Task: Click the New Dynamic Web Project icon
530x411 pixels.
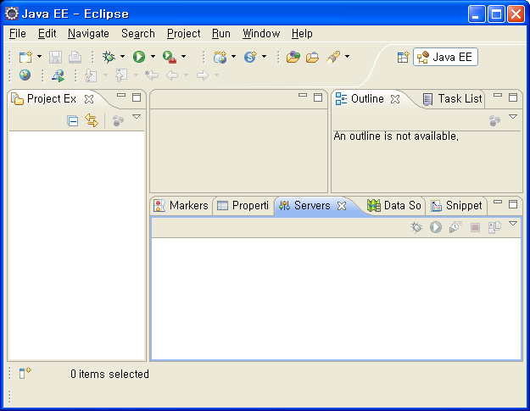Action: (220, 57)
